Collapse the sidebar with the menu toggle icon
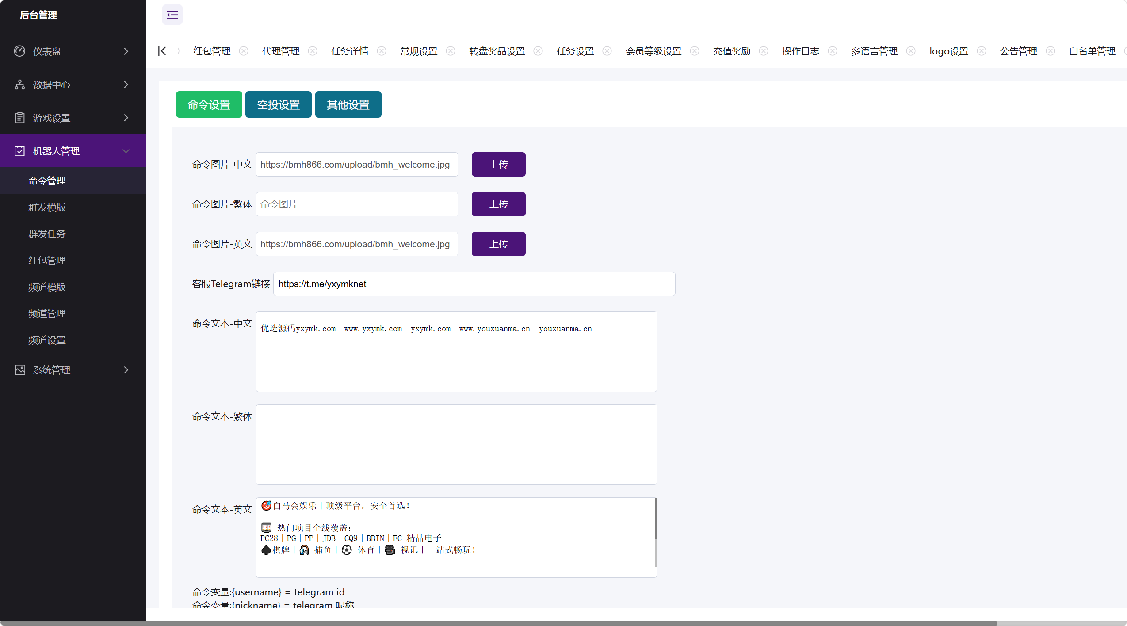The height and width of the screenshot is (626, 1127). pyautogui.click(x=172, y=15)
